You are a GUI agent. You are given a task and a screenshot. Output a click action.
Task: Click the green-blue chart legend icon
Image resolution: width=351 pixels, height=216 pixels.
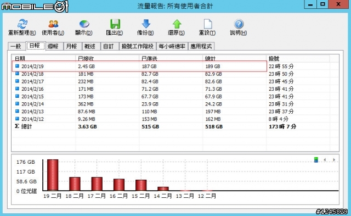(x=316, y=160)
